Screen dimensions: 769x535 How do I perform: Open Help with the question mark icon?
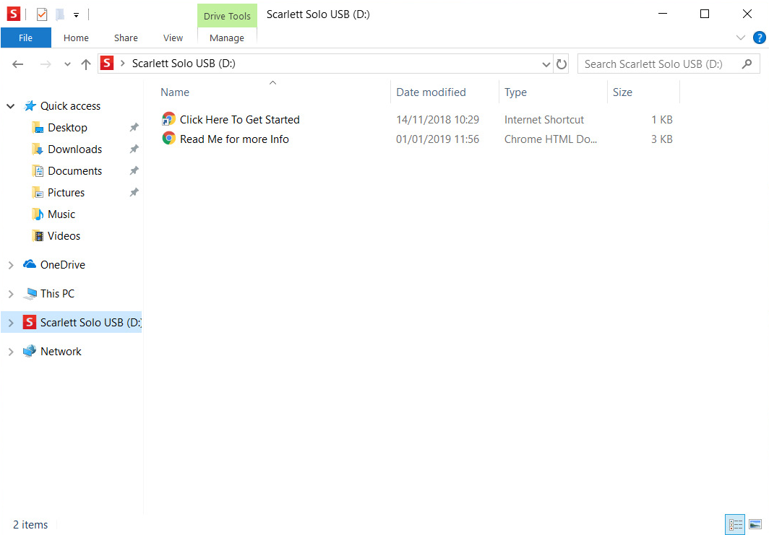[x=759, y=38]
